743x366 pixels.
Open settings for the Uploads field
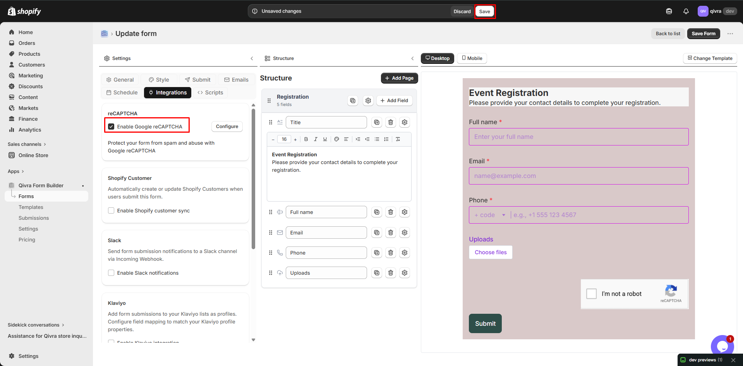[405, 273]
